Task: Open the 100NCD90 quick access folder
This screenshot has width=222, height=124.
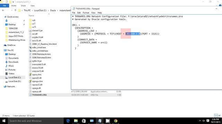Action: 13,28
